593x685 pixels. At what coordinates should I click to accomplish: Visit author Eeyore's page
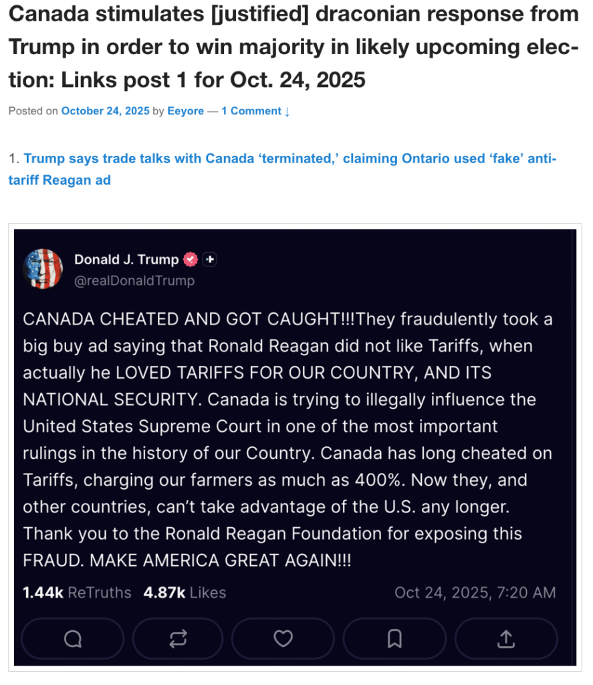(185, 111)
